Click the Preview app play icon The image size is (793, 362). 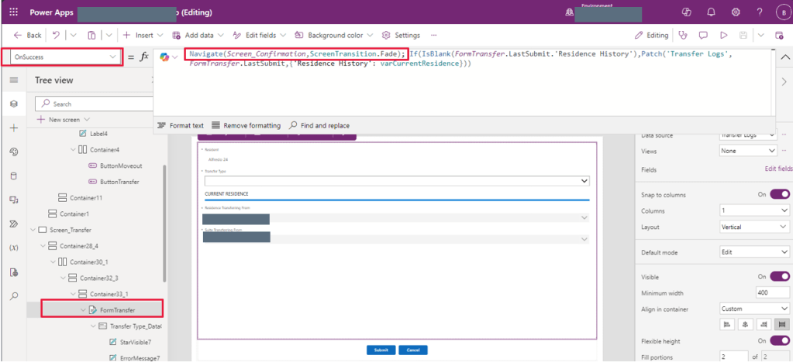point(724,35)
